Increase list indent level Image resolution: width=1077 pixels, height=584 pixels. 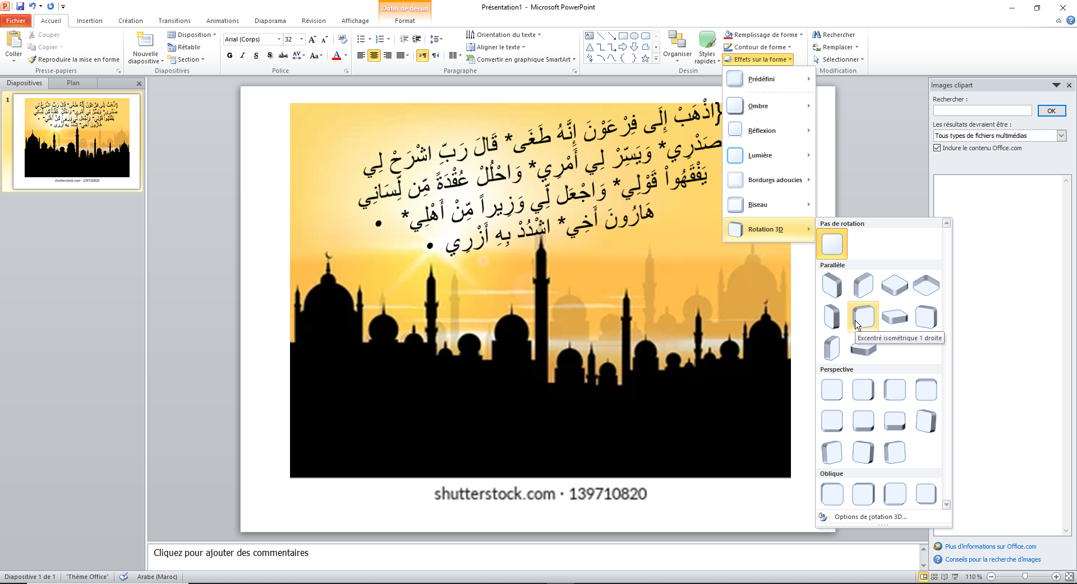point(417,39)
